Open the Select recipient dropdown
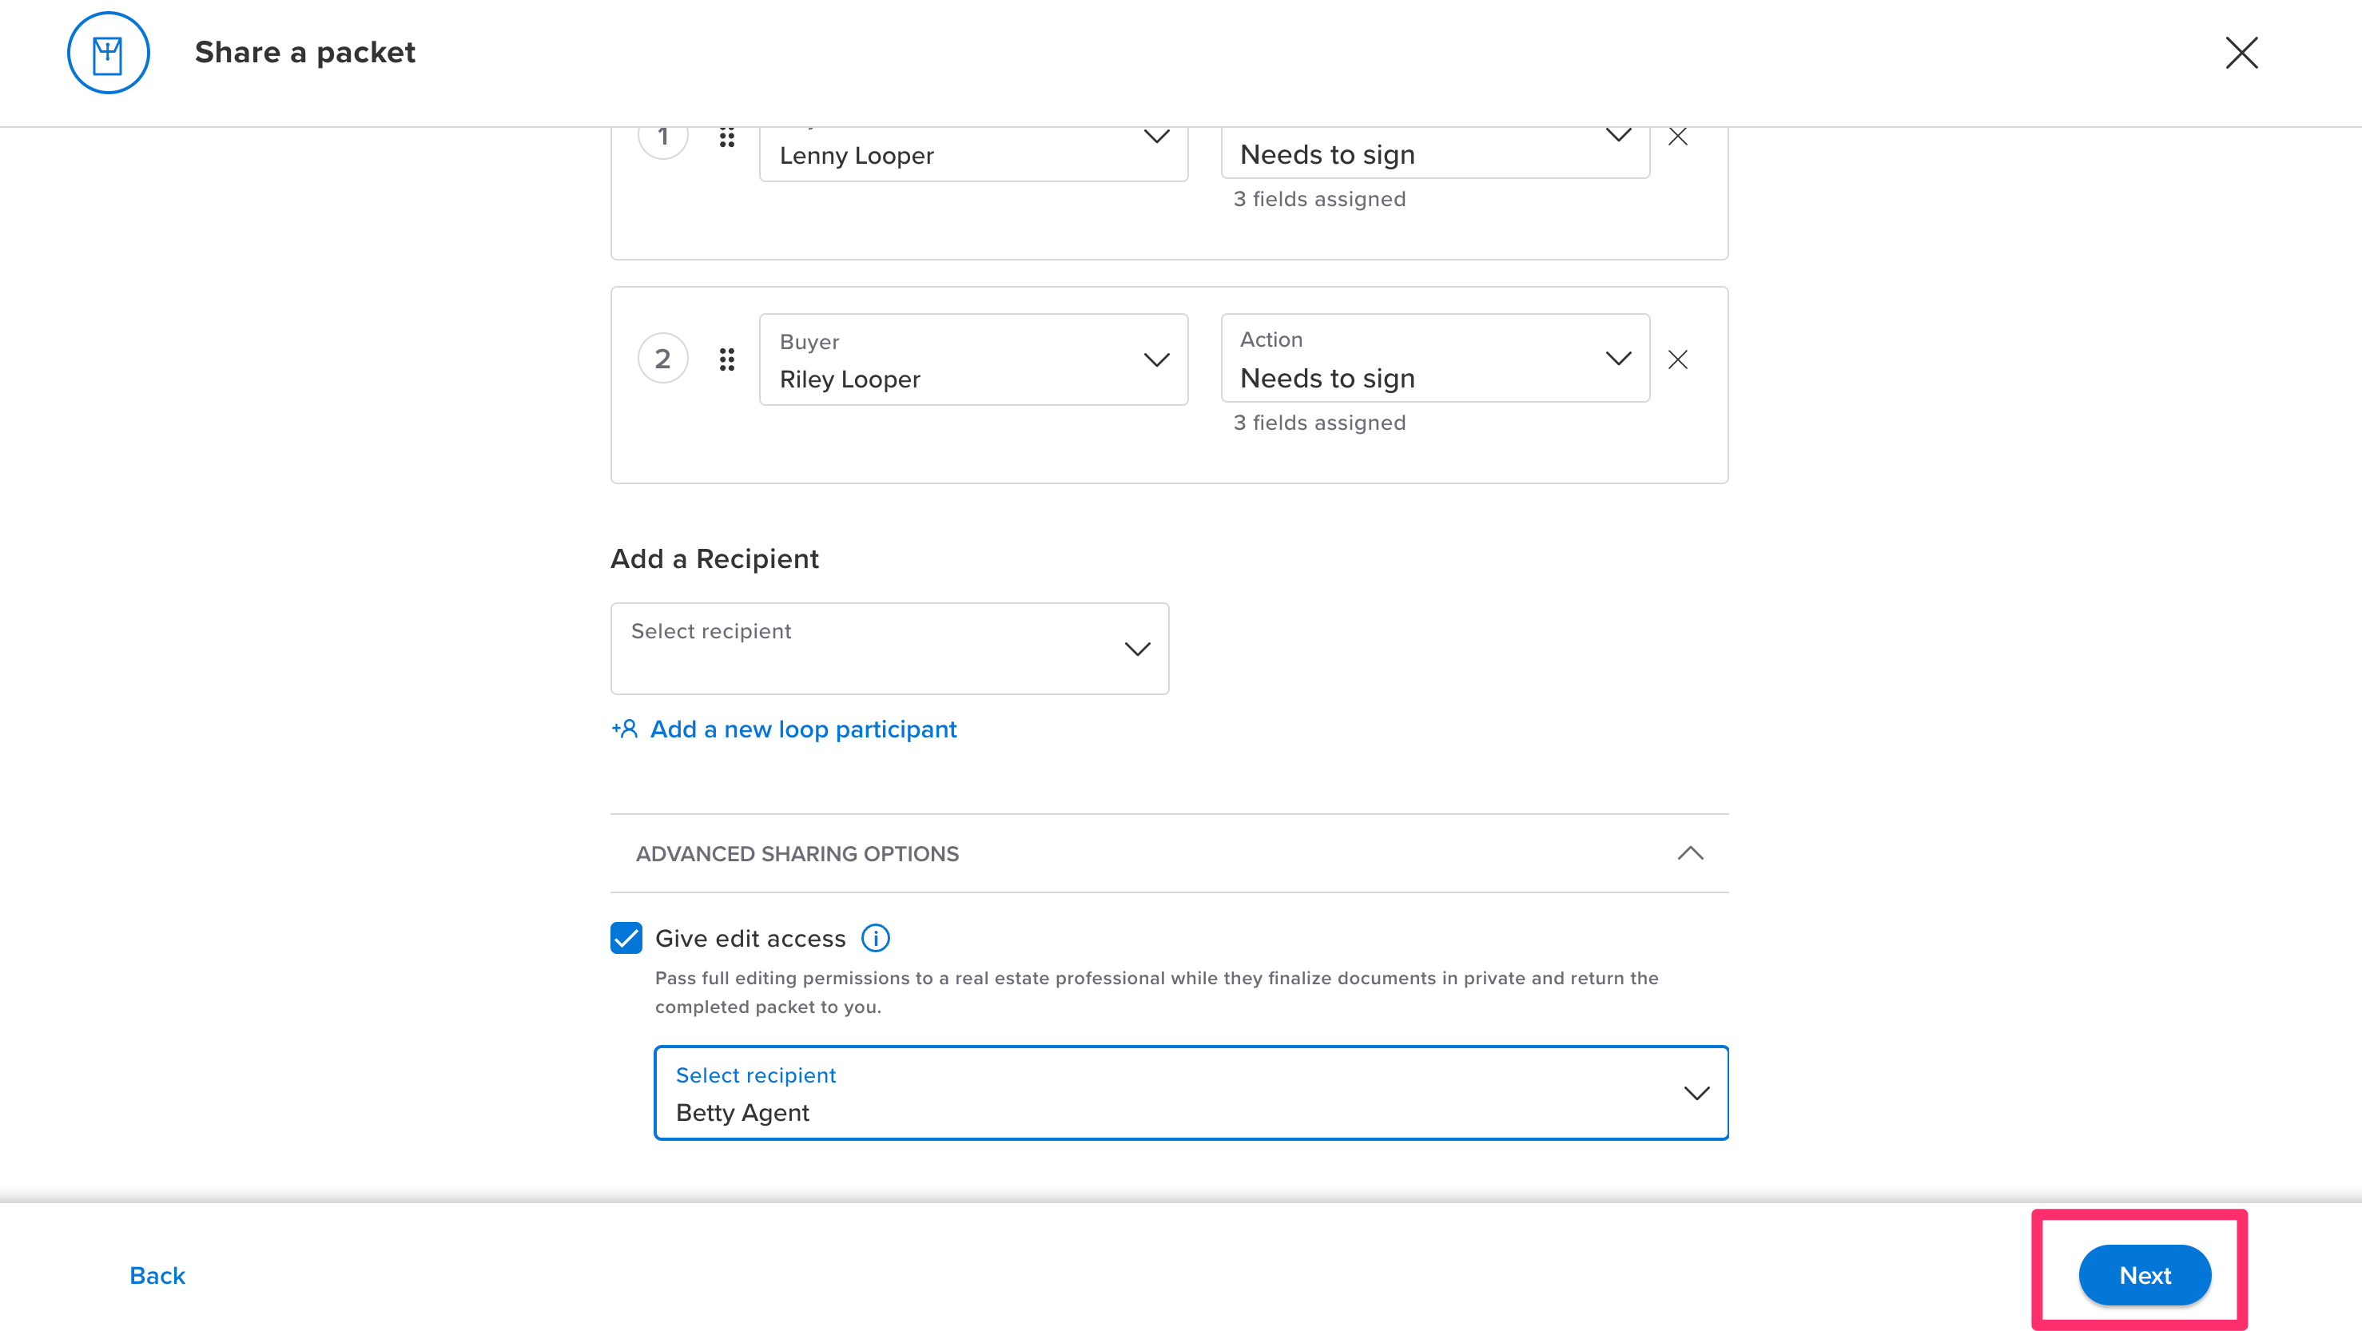 pyautogui.click(x=1137, y=648)
